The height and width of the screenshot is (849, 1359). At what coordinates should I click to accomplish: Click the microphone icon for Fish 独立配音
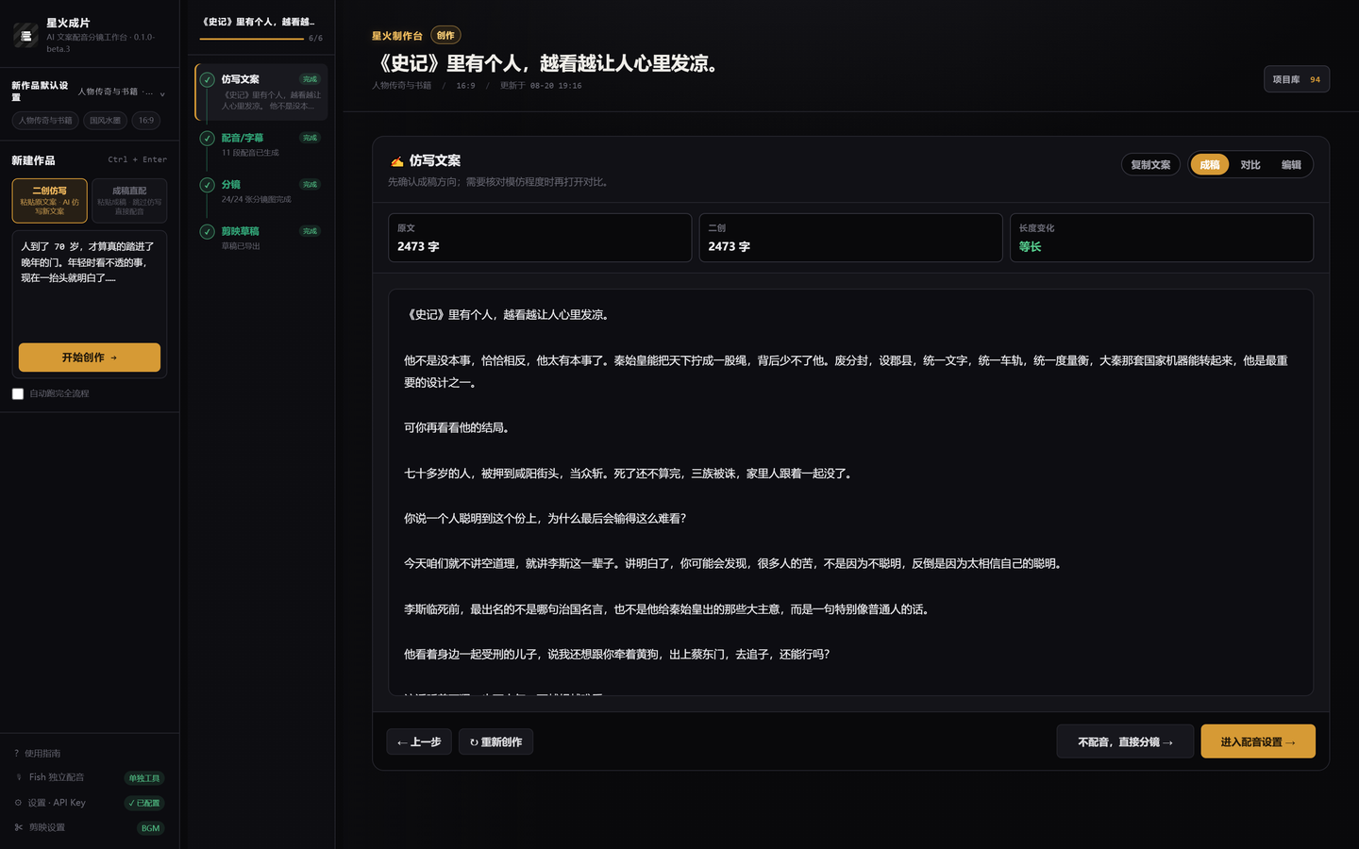tap(18, 777)
